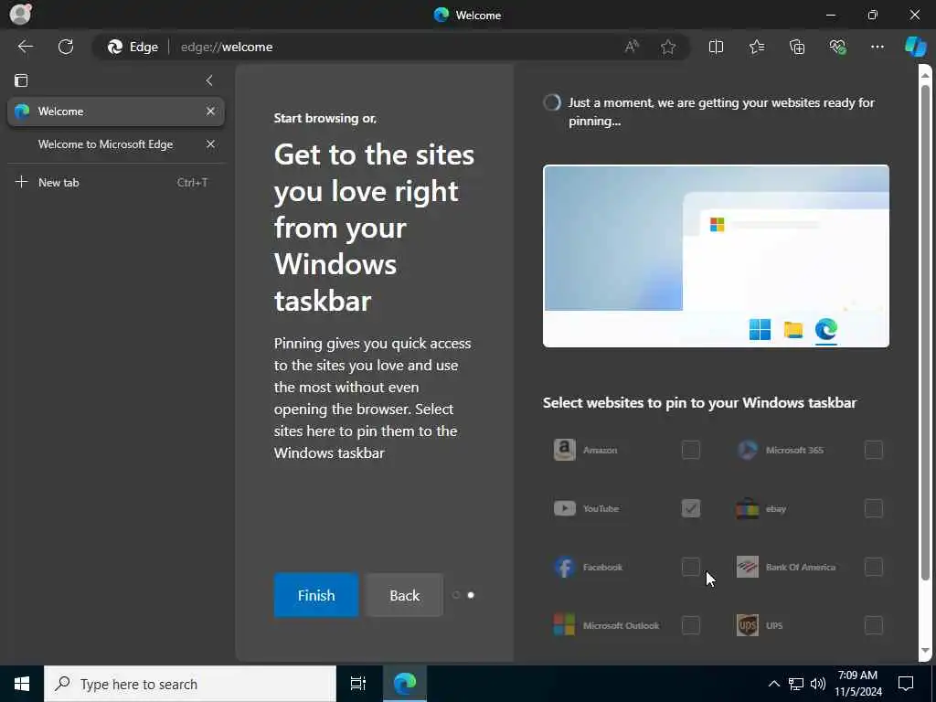Open the profile avatar icon
The height and width of the screenshot is (702, 936).
point(20,15)
